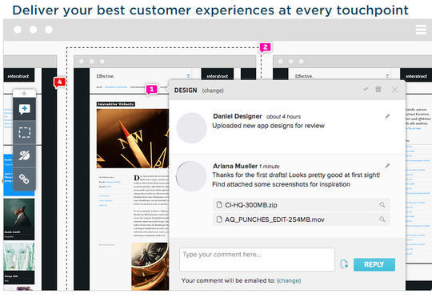Click the link share tool icon

point(24,179)
